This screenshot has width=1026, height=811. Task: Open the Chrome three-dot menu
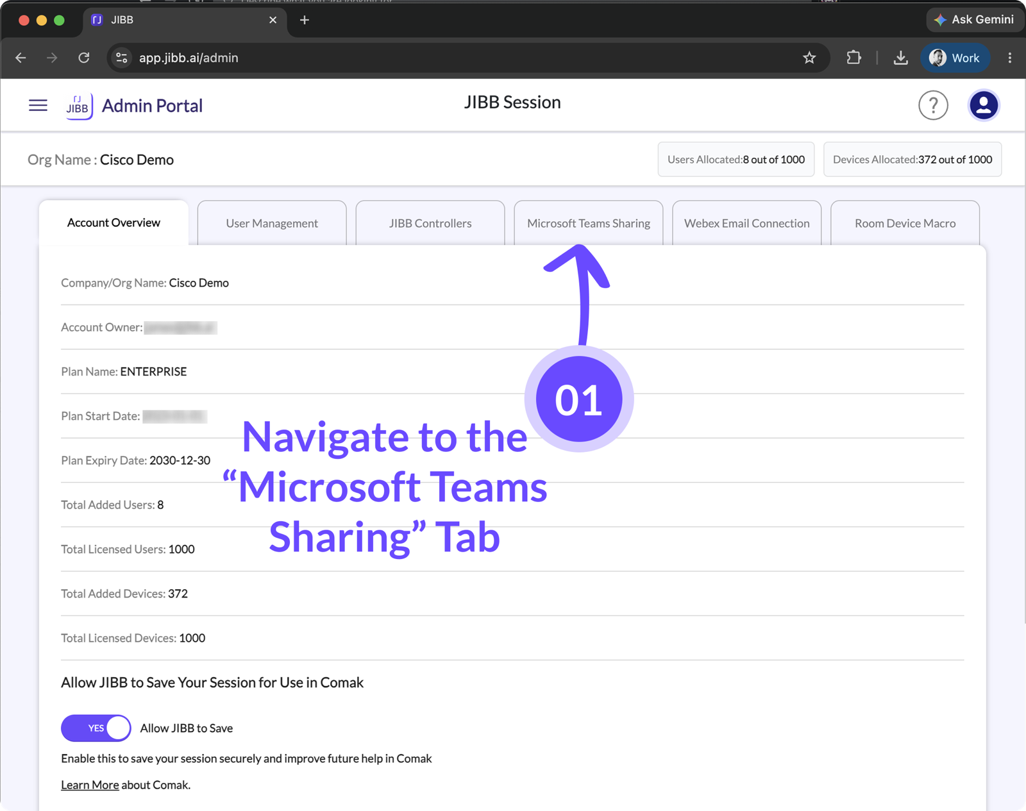pyautogui.click(x=1009, y=58)
